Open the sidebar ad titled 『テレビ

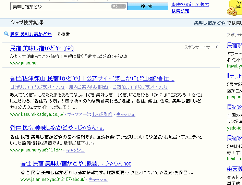coord(234,76)
